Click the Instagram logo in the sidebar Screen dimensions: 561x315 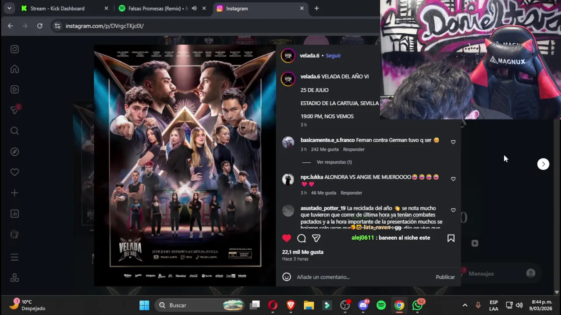[x=14, y=49]
